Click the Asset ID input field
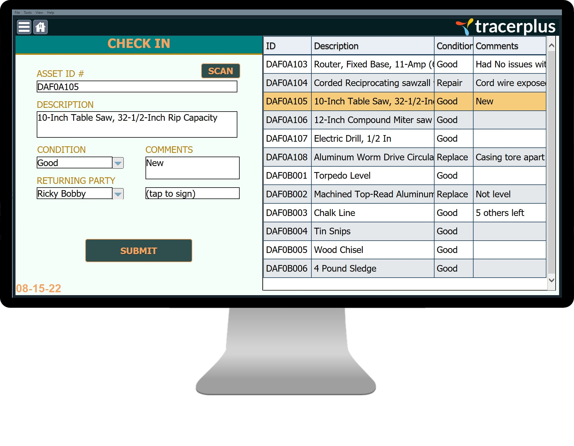This screenshot has height=446, width=574. click(137, 87)
